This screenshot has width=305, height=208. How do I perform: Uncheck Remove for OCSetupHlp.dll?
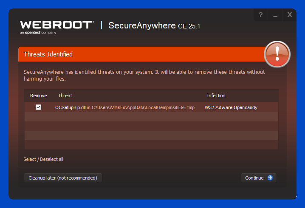tap(39, 107)
